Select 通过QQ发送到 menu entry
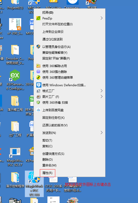 tap(52, 39)
